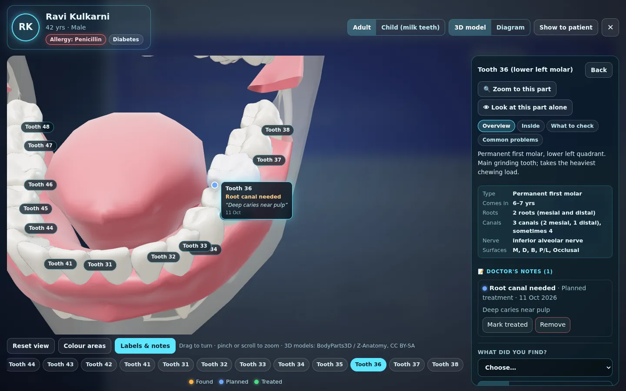This screenshot has width=626, height=391.
Task: Open the Common problems tab
Action: pyautogui.click(x=510, y=140)
